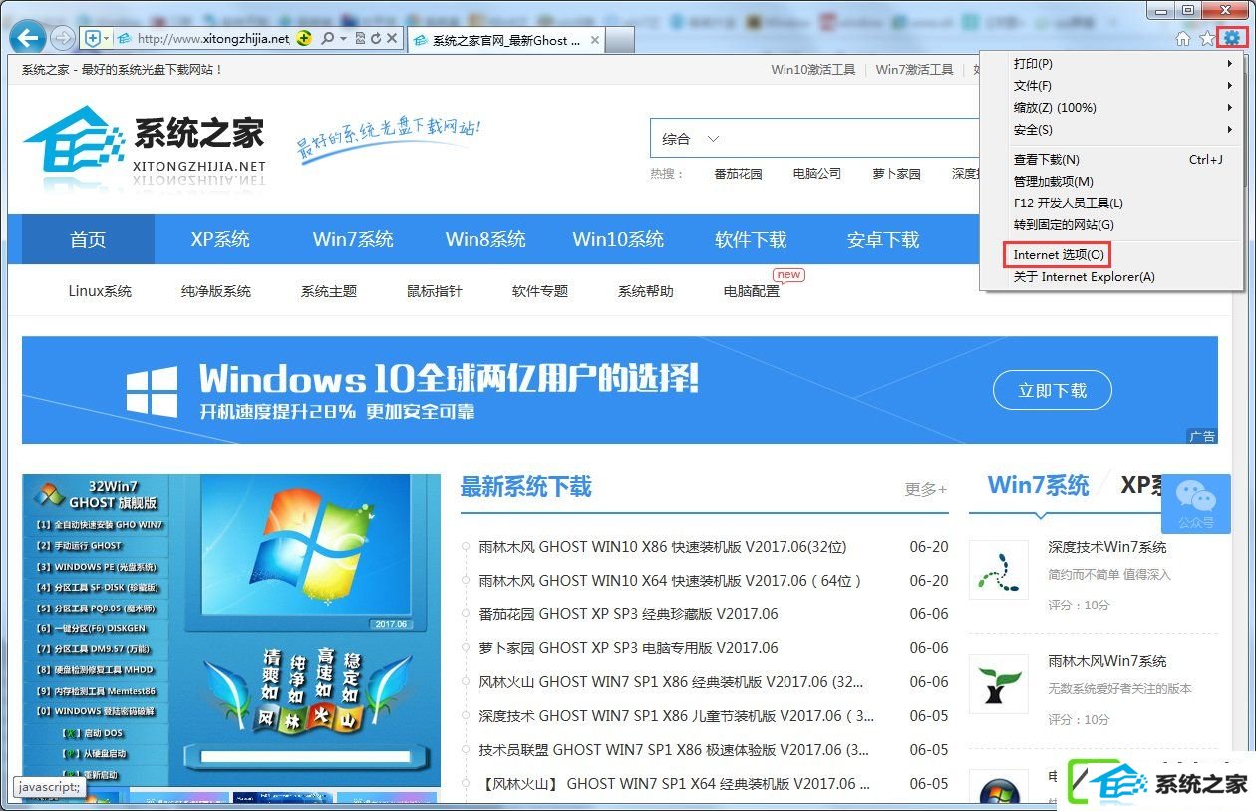Open the 综合 search category dropdown

(690, 139)
